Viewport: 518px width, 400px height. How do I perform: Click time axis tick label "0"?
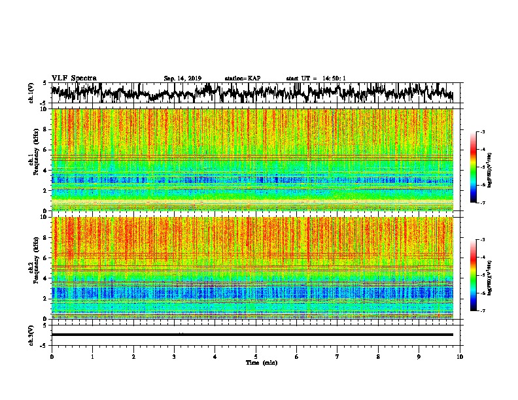(x=52, y=357)
